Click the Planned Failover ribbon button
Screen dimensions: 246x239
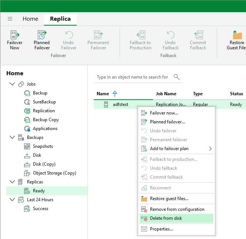point(42,40)
